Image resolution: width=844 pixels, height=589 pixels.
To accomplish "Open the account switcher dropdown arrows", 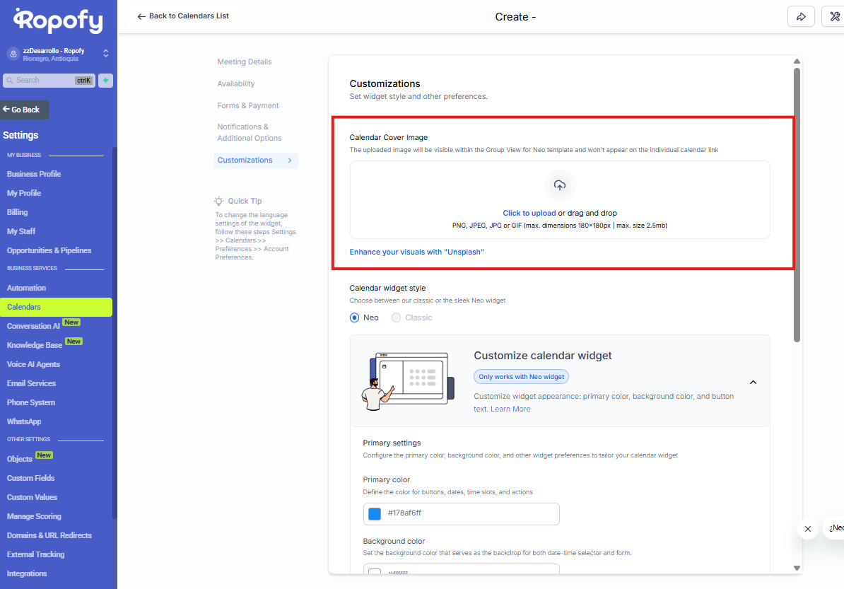I will 106,54.
